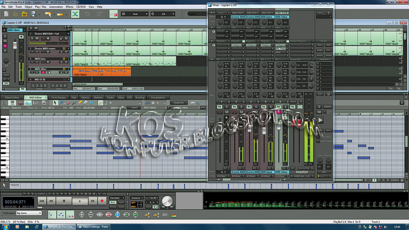Mute the Drums MIDI kick + hat track
The width and height of the screenshot is (409, 230).
click(37, 38)
